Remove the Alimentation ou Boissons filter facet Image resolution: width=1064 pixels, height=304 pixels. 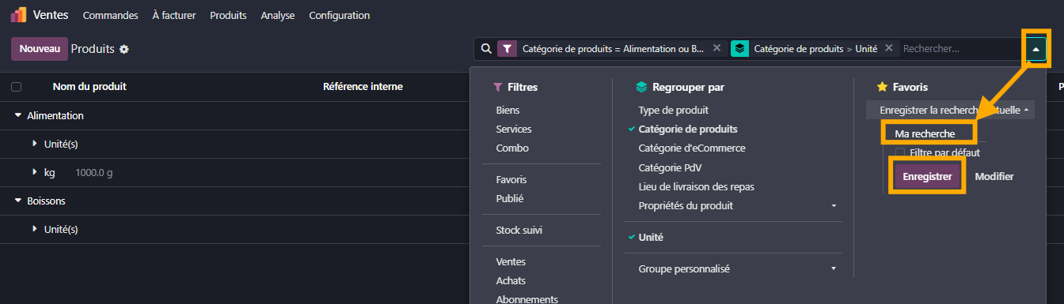tap(716, 48)
